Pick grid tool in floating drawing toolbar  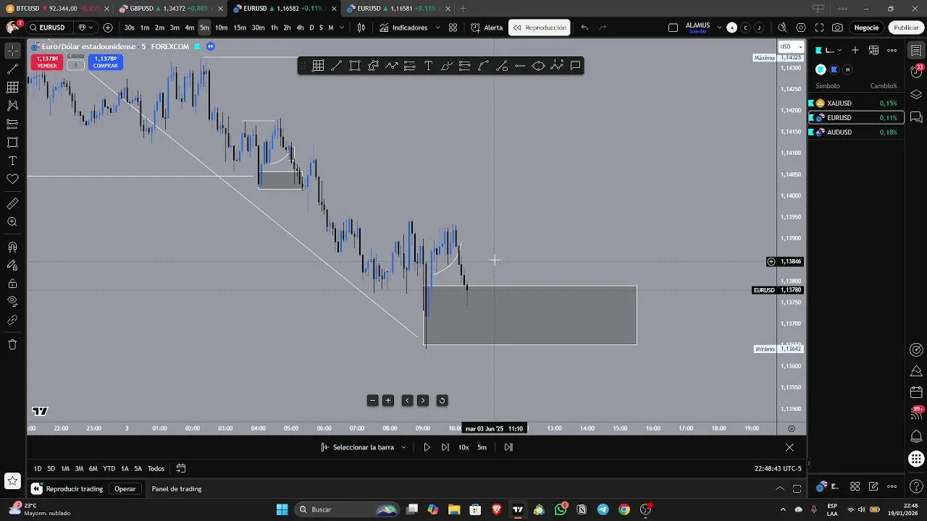click(318, 66)
